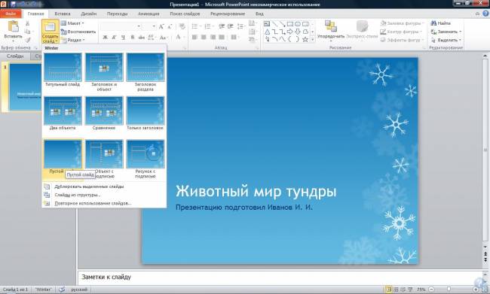Viewport: 490px width, 294px height.
Task: Toggle spell check icon in status bar
Action: pyautogui.click(x=62, y=289)
